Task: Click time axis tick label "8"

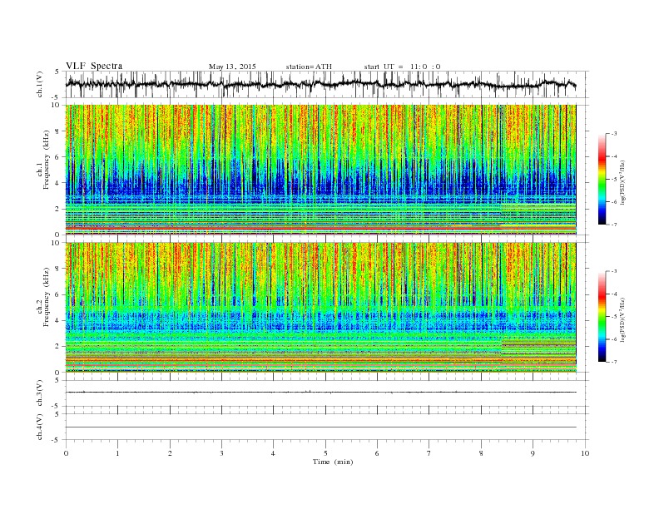Action: point(481,453)
